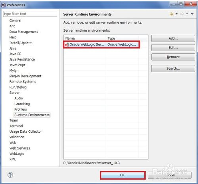Viewport: 198px width, 184px height.
Task: Select the JavaScript category
Action: coord(17,65)
